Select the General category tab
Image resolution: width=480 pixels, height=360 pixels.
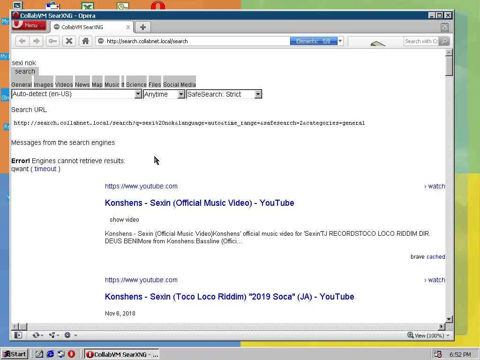pyautogui.click(x=22, y=82)
